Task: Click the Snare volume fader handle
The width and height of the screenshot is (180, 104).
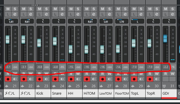Action: (x=55, y=41)
